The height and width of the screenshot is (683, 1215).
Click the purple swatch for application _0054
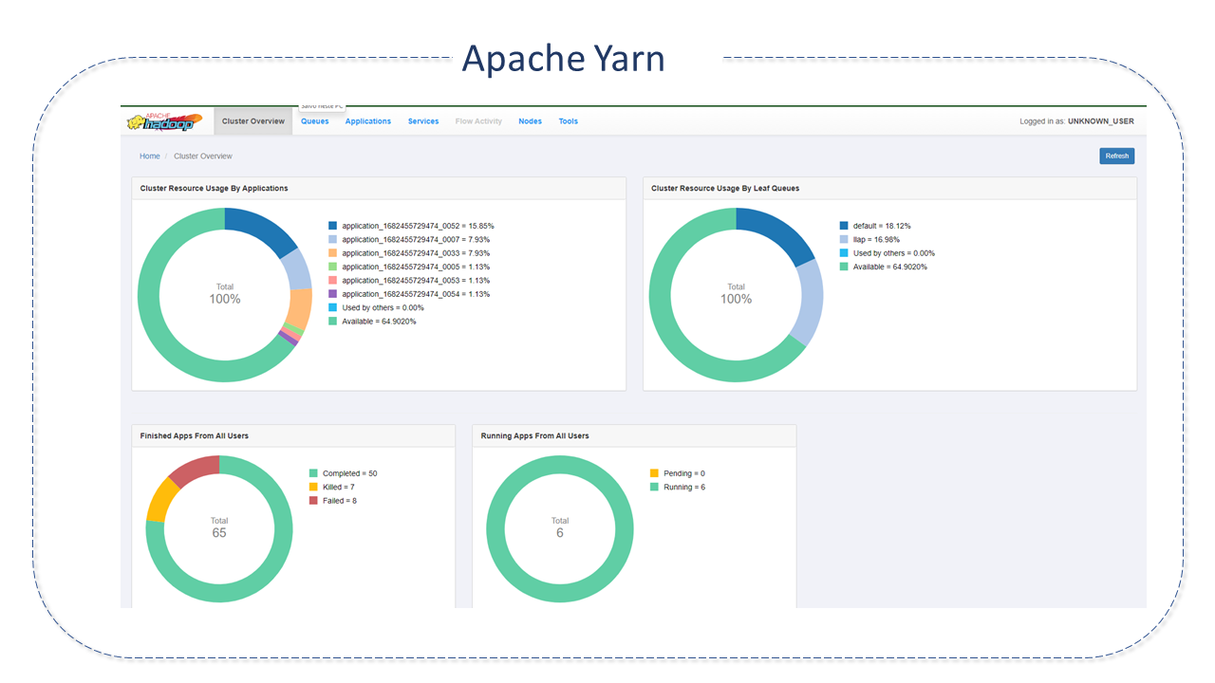point(333,294)
